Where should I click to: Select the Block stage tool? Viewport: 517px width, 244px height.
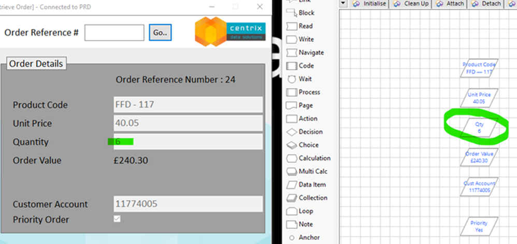[300, 13]
